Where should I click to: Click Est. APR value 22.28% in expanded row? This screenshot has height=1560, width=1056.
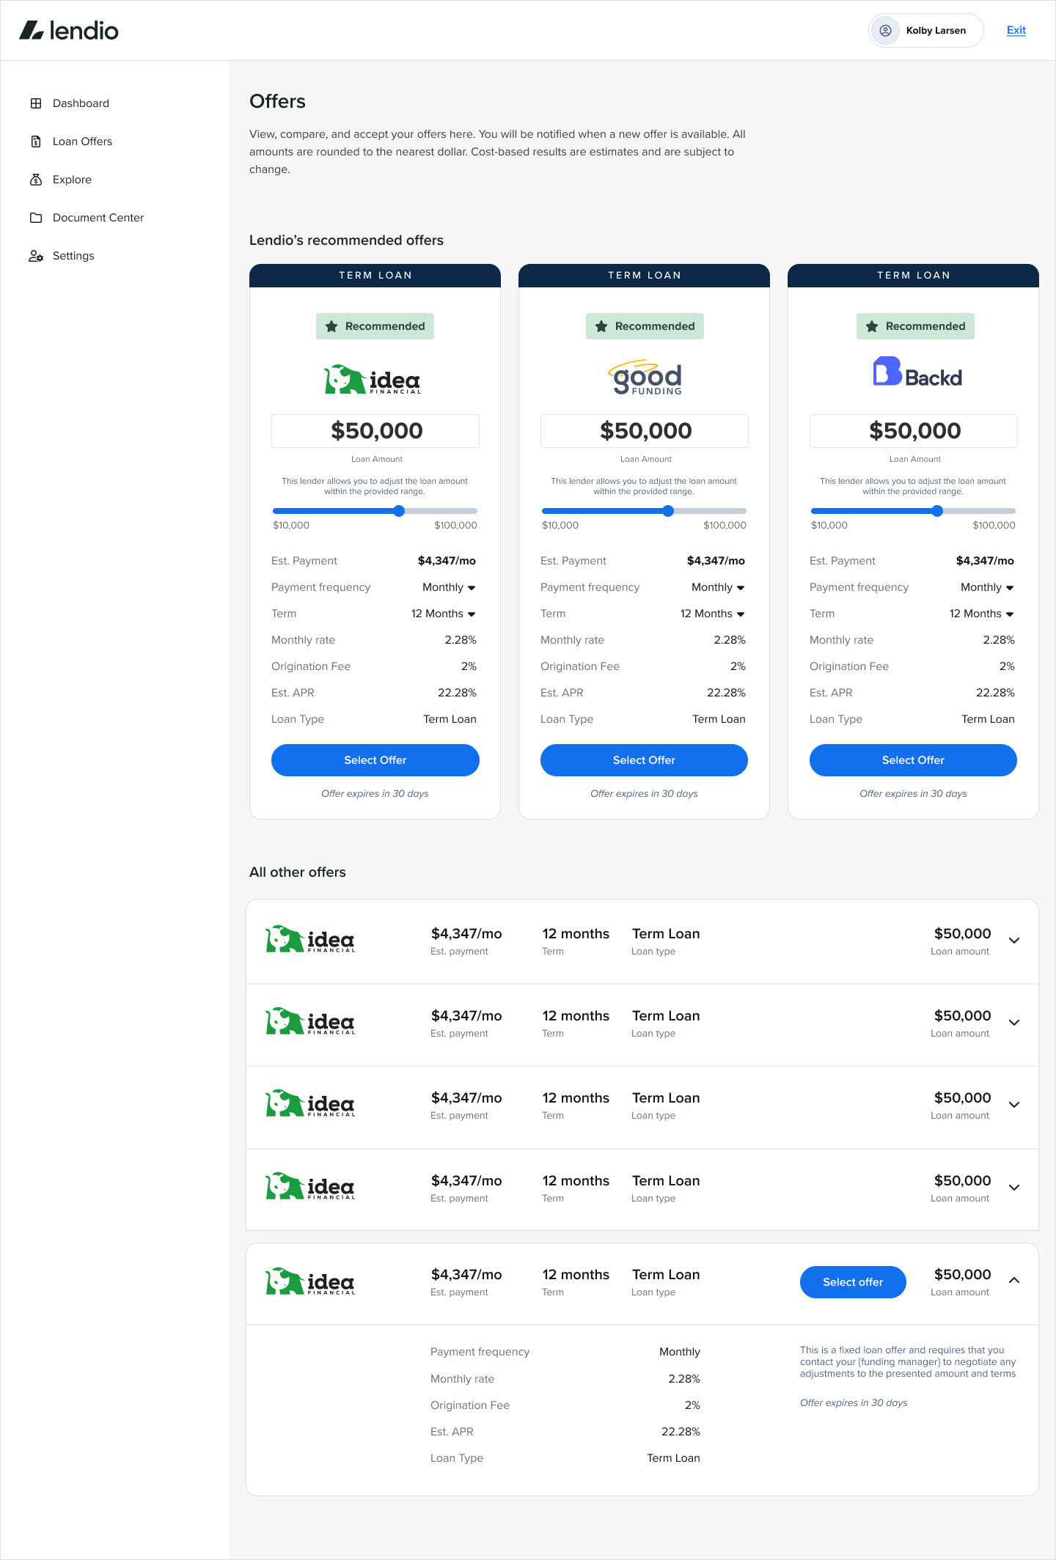[681, 1432]
